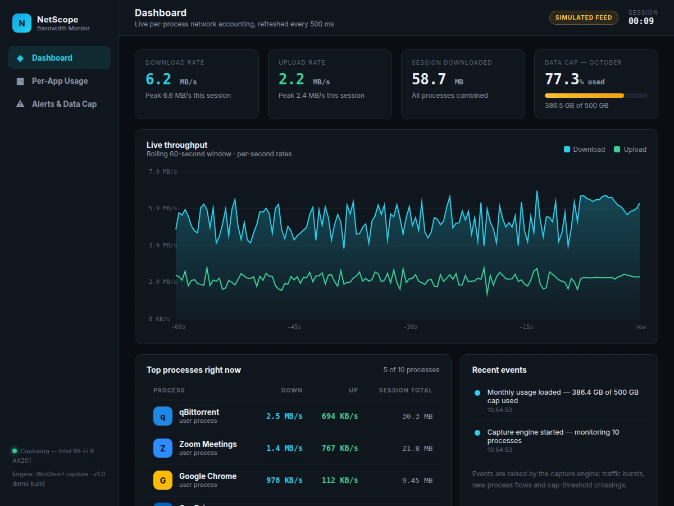The width and height of the screenshot is (674, 506).
Task: Click the data cap usage progress bar
Action: click(x=596, y=96)
